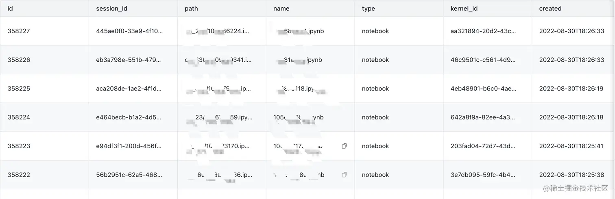
Task: Click the kernel_id column header
Action: coord(464,9)
